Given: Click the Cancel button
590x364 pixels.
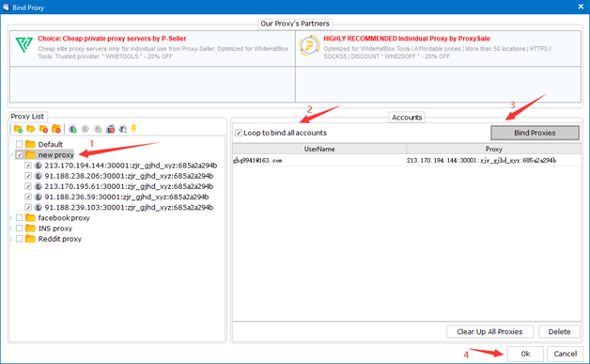Looking at the screenshot, I should click(x=566, y=354).
